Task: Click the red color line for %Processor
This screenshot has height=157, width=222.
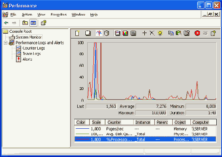Action: pos(82,139)
